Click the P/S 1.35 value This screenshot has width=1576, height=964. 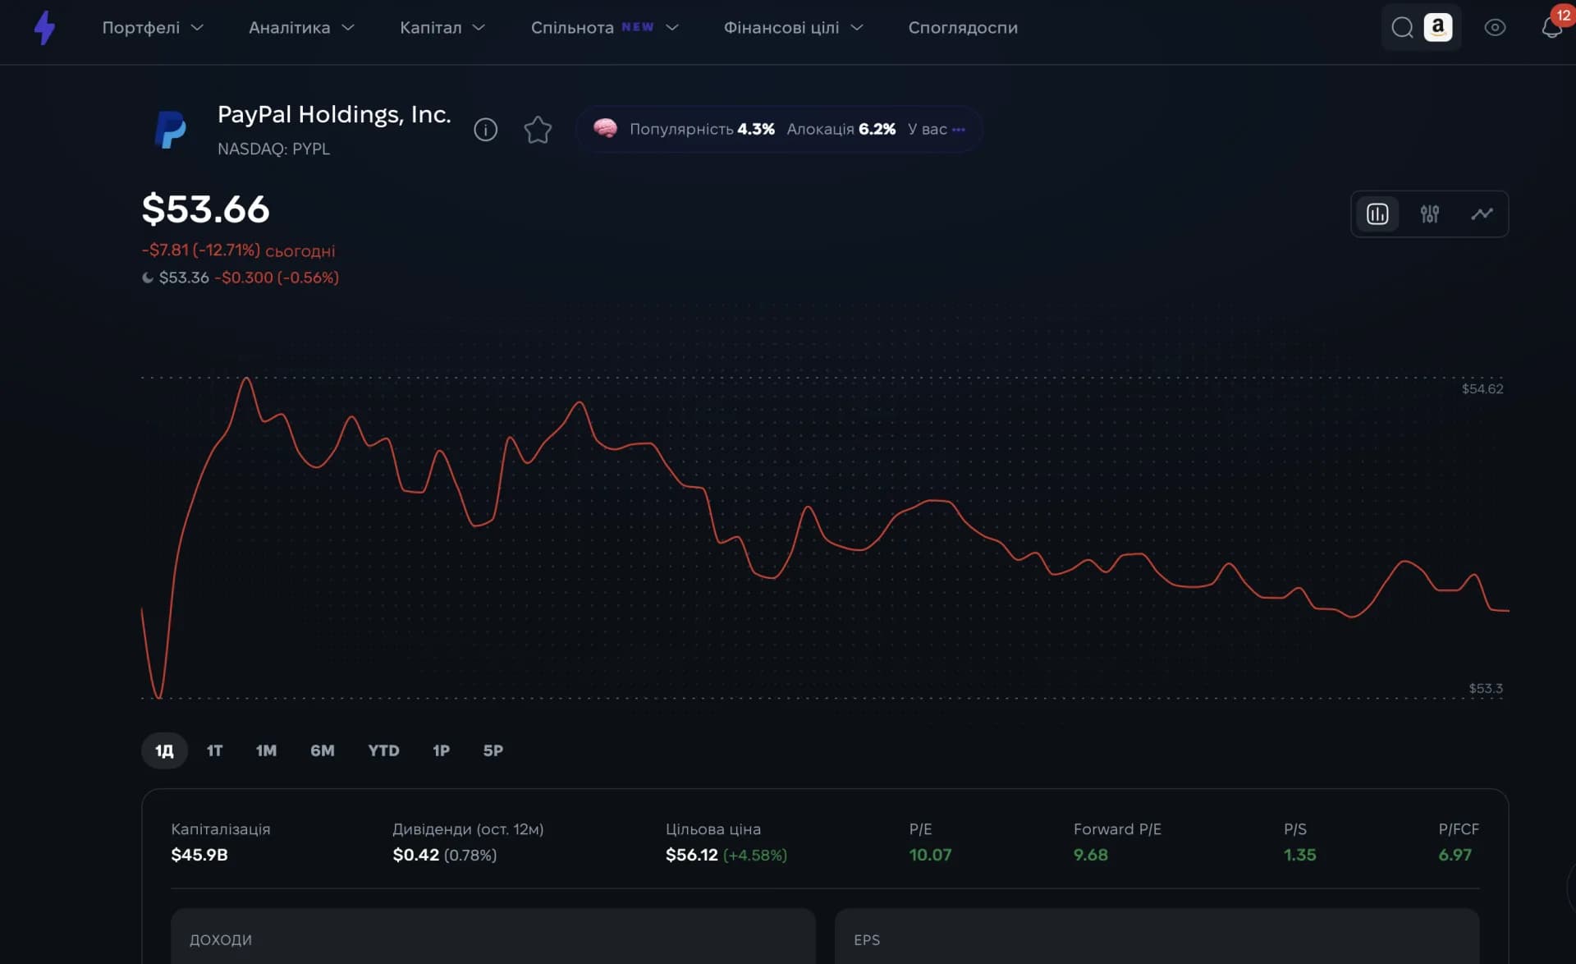1299,855
